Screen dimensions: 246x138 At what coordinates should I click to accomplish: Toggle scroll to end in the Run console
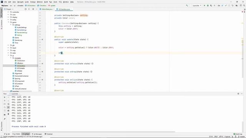tap(8, 107)
